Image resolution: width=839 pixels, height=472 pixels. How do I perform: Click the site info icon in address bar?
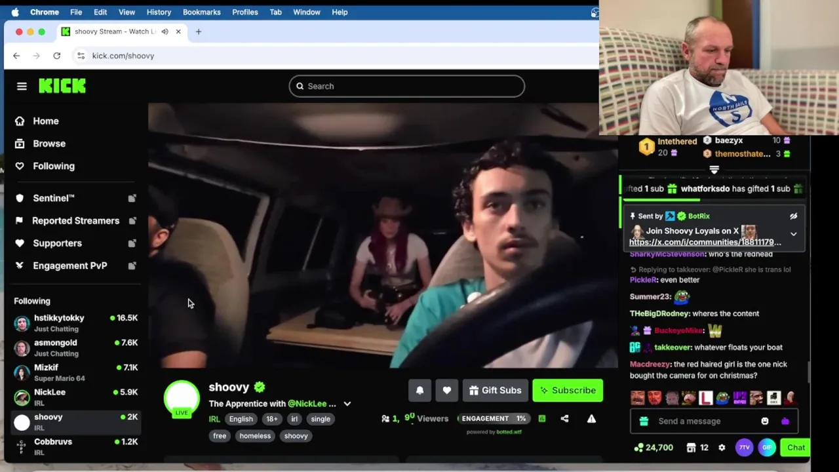pos(81,56)
